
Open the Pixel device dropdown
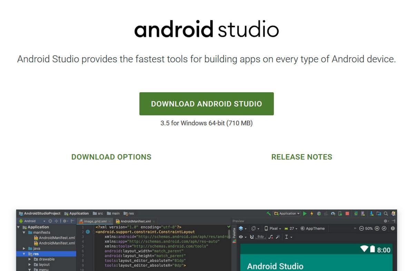[x=273, y=228]
